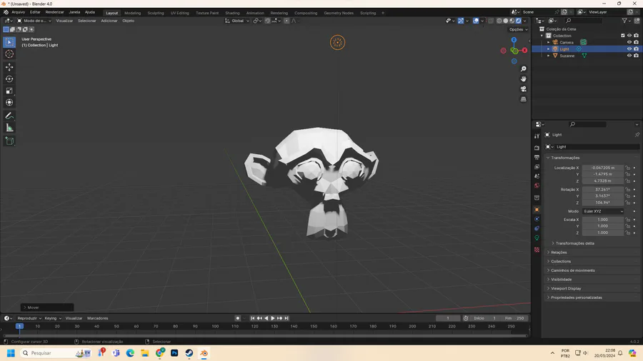643x361 pixels.
Task: Open the Arquivo menu
Action: click(18, 12)
